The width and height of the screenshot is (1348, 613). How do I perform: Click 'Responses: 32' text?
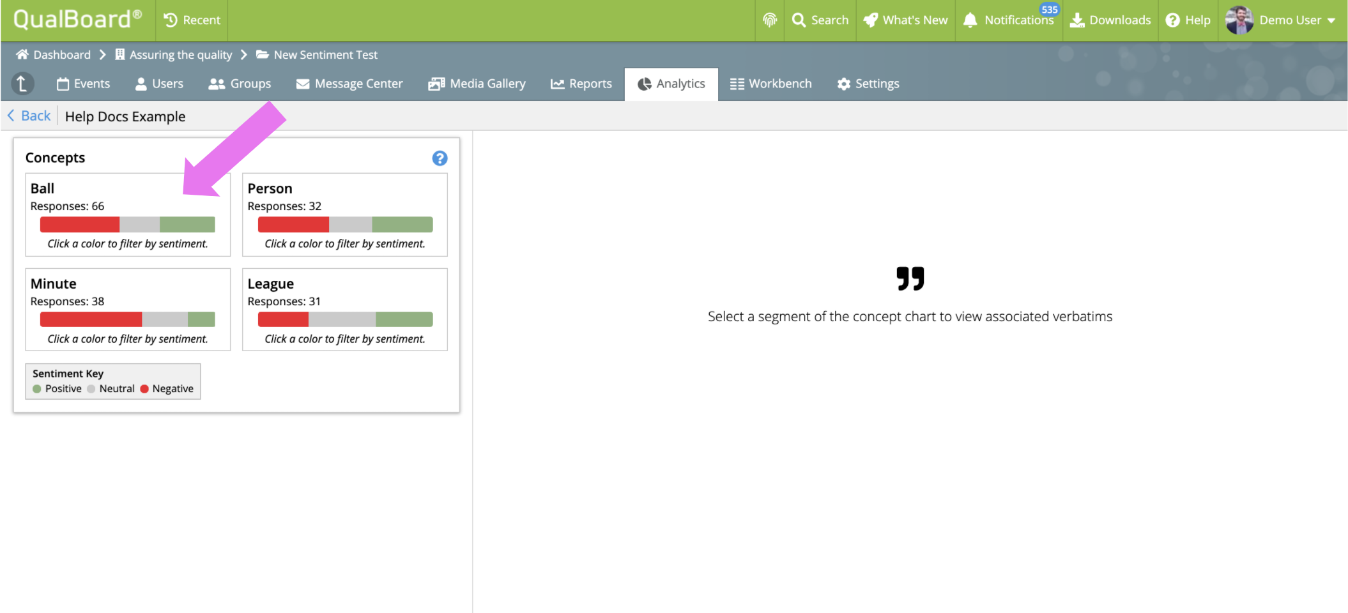284,206
